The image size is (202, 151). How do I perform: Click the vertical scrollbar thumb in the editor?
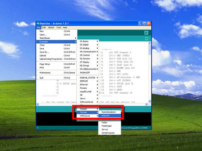coord(150,50)
